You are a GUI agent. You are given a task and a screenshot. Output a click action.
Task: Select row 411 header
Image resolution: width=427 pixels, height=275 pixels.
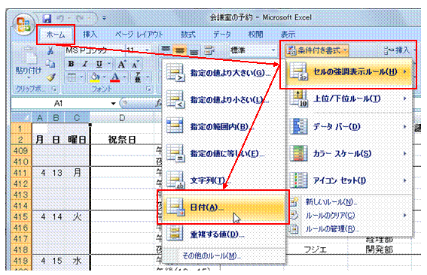[21, 173]
